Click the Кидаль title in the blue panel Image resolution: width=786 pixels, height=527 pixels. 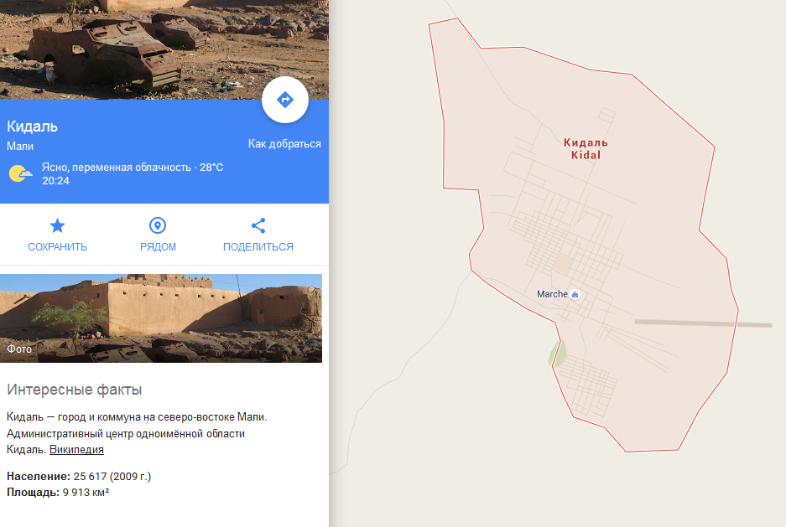pyautogui.click(x=32, y=127)
